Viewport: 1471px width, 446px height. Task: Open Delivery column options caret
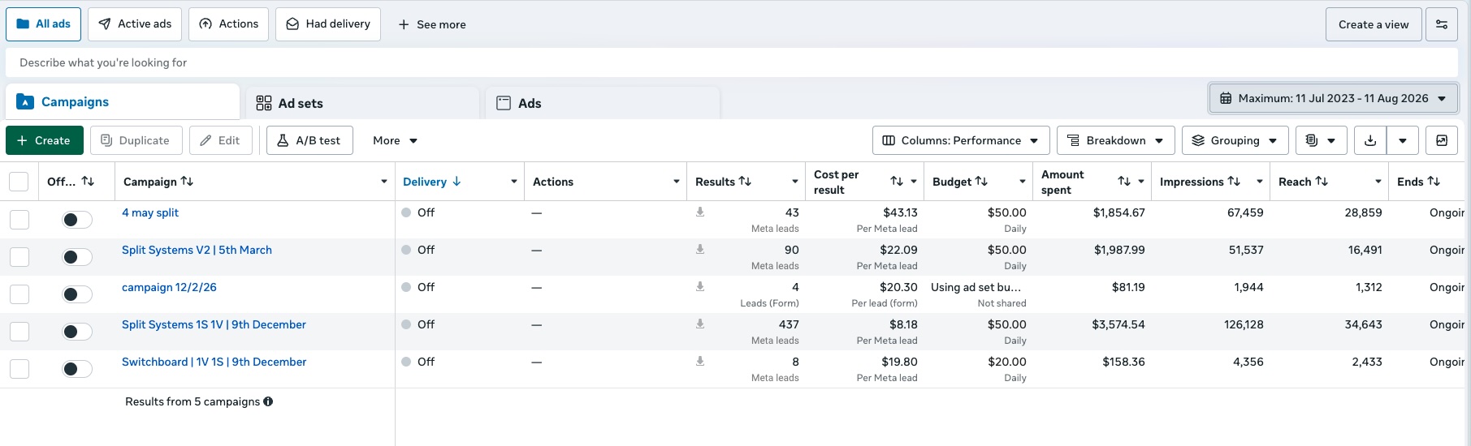(514, 182)
